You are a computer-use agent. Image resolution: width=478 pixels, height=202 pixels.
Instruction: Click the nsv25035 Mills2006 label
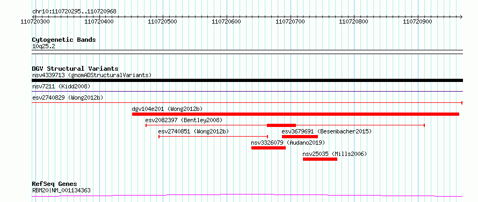coord(335,154)
